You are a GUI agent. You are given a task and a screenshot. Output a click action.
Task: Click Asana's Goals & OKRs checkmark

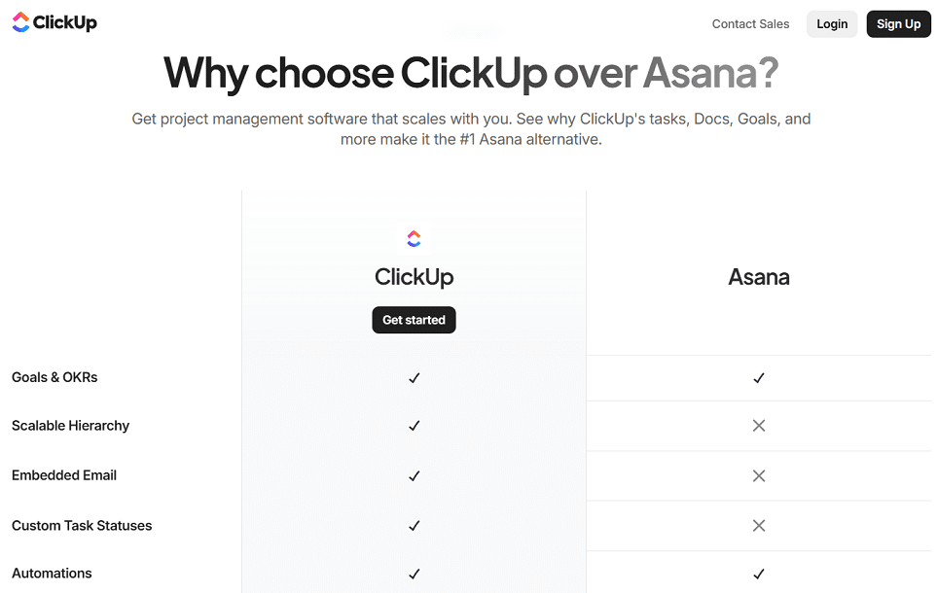(759, 378)
